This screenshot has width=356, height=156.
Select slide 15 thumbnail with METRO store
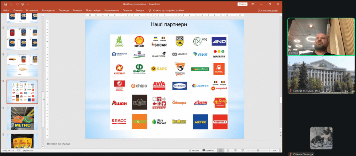click(22, 118)
